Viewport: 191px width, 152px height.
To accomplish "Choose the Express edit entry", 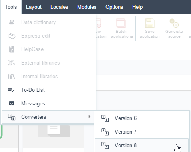I will coord(48,36).
